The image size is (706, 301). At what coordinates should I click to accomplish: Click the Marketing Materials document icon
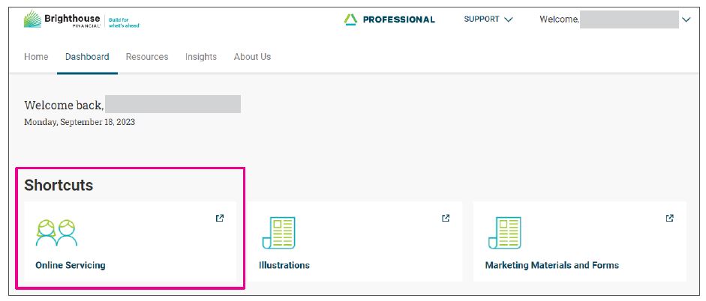[x=504, y=232]
